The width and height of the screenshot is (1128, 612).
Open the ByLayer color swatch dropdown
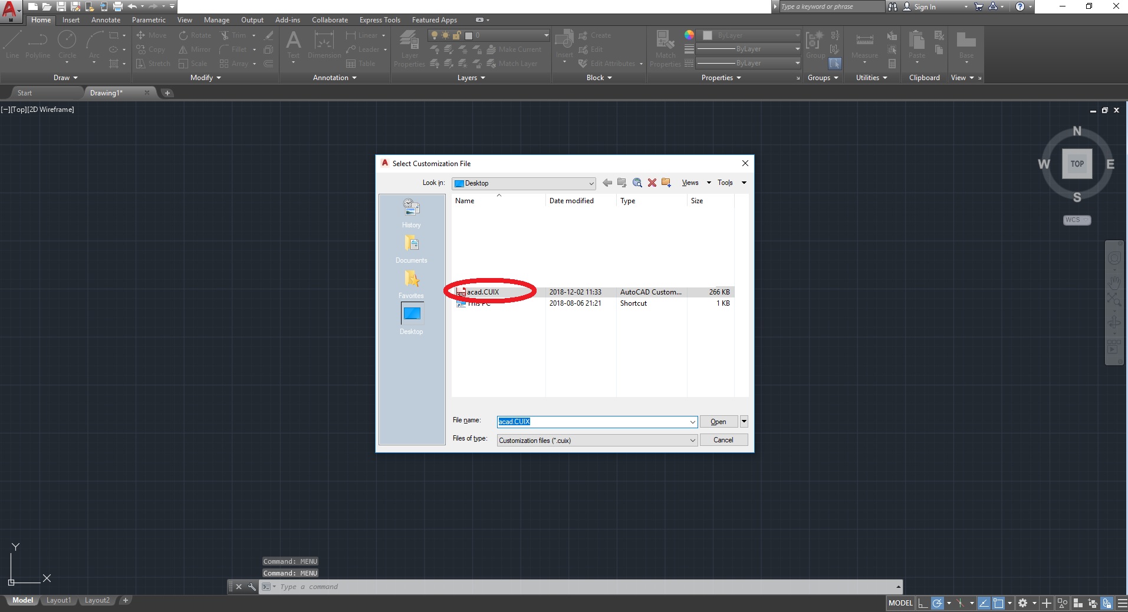pos(795,35)
